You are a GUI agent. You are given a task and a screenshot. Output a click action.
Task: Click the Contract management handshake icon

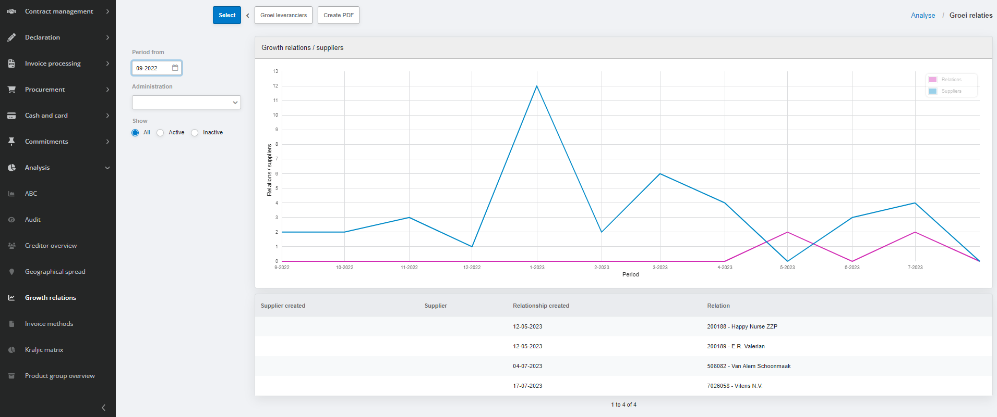click(11, 11)
